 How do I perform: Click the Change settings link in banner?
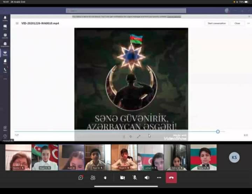174,16
